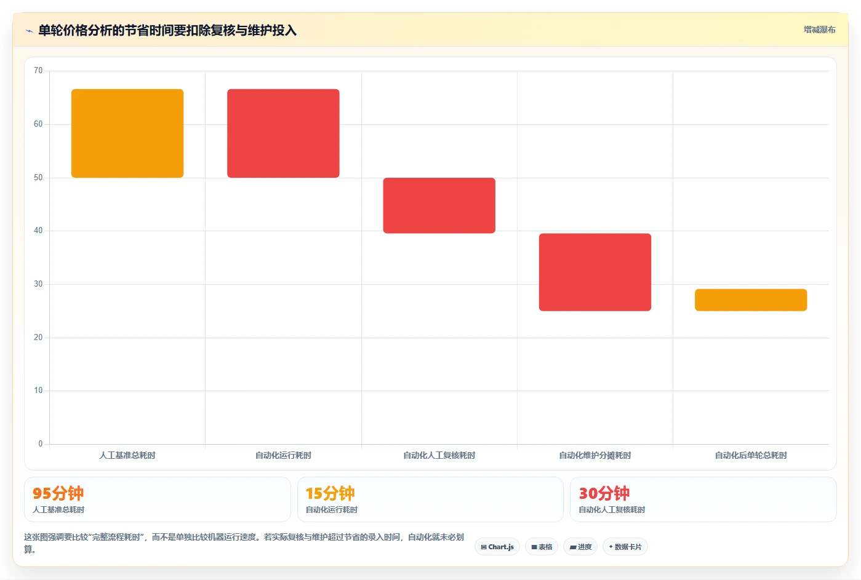
Task: Click the y-axis value 30
Action: pyautogui.click(x=38, y=284)
